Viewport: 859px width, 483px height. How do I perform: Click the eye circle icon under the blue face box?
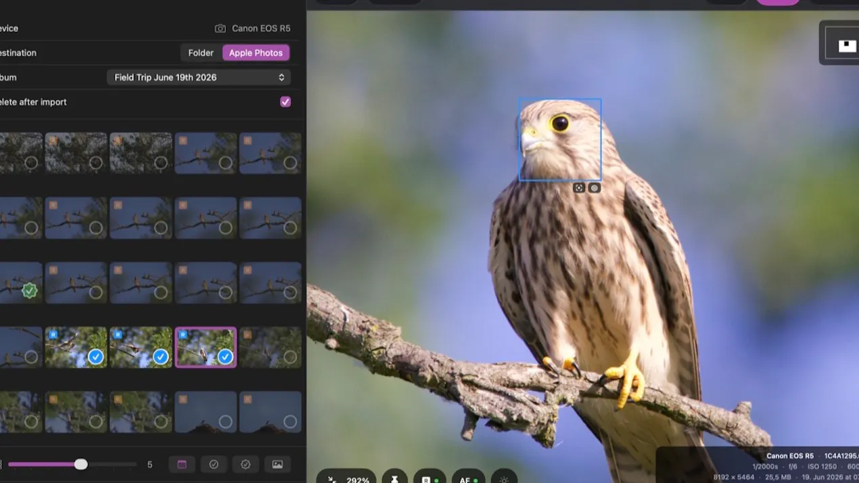coord(595,188)
